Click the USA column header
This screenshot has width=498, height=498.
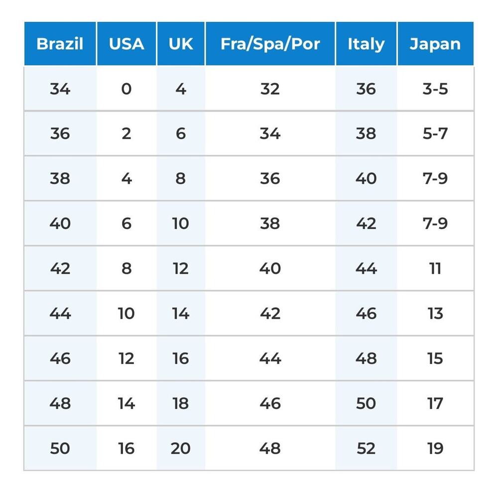coord(126,44)
